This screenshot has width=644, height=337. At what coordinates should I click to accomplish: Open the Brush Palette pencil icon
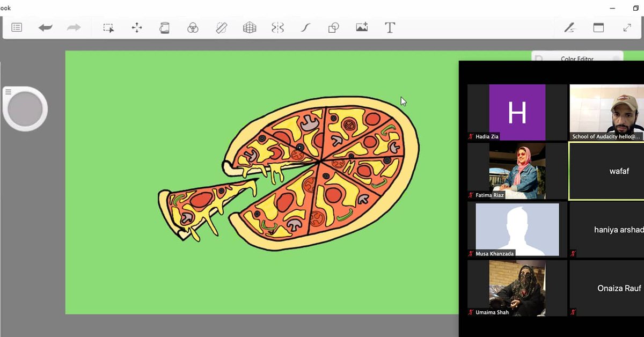coord(570,27)
